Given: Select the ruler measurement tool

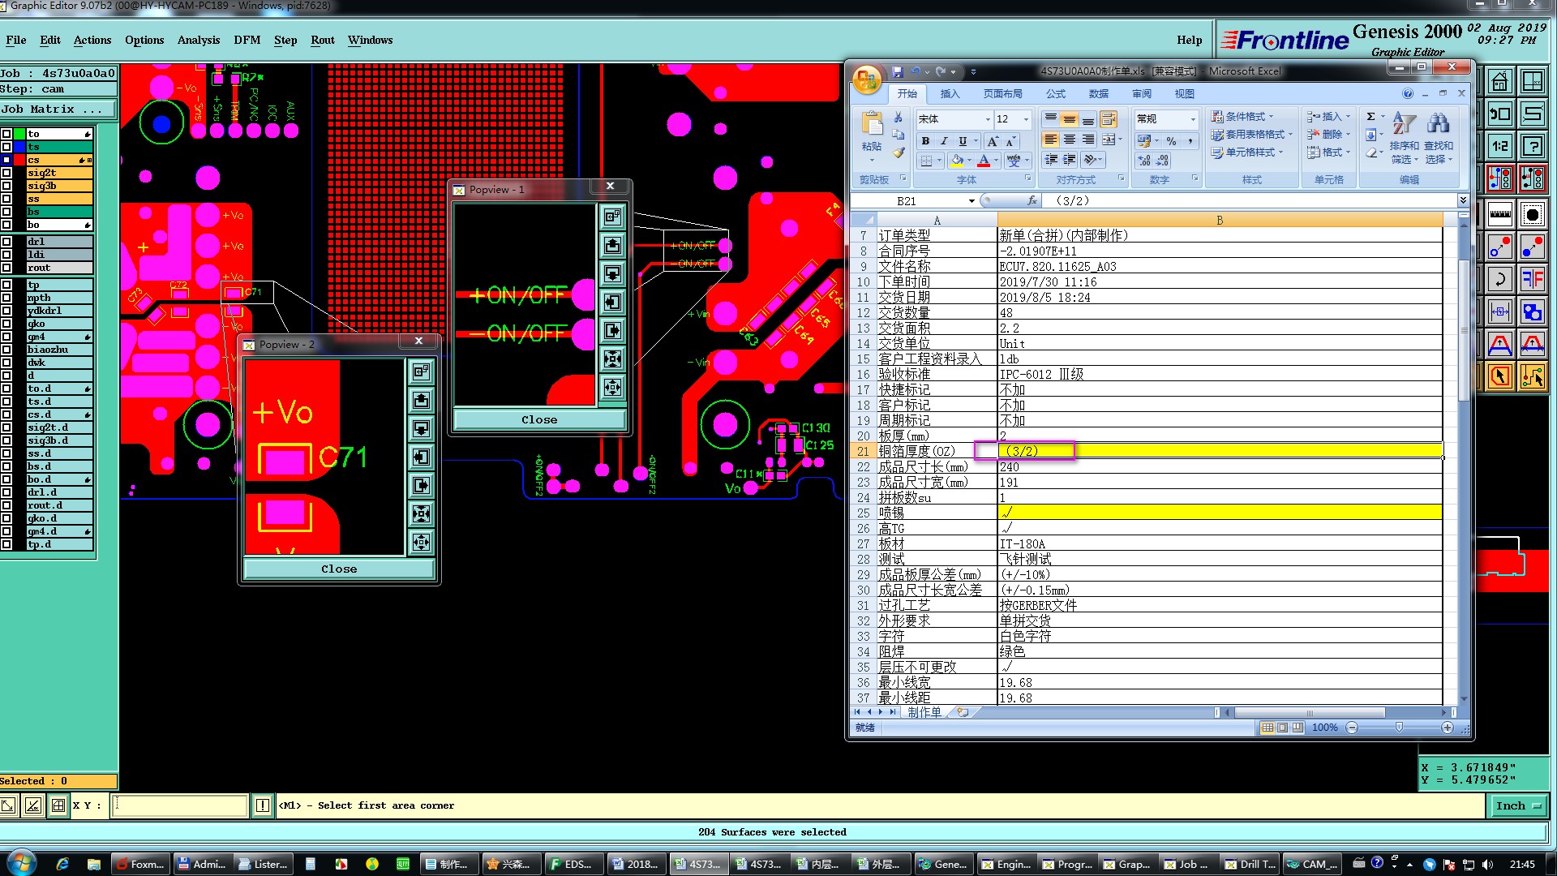Looking at the screenshot, I should (x=1499, y=214).
